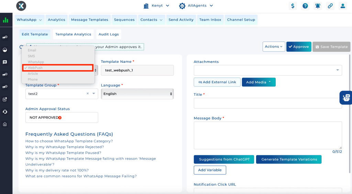The height and width of the screenshot is (194, 352).
Task: Click the dollar sign billing icon
Action: (293, 6)
